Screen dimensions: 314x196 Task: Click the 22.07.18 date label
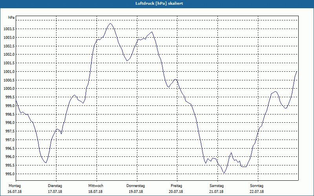click(x=257, y=192)
